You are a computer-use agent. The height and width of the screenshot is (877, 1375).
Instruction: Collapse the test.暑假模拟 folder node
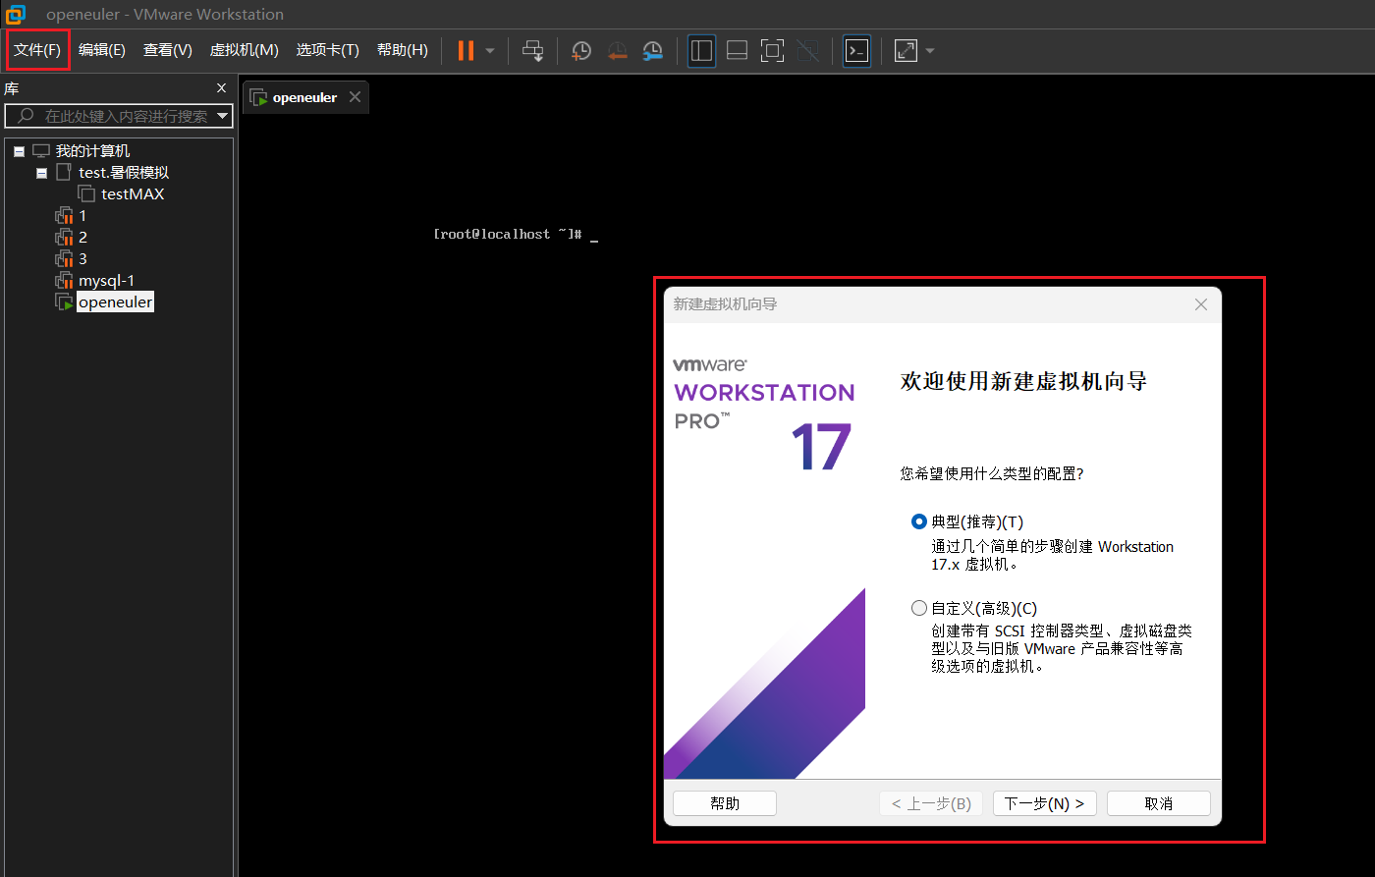[41, 173]
